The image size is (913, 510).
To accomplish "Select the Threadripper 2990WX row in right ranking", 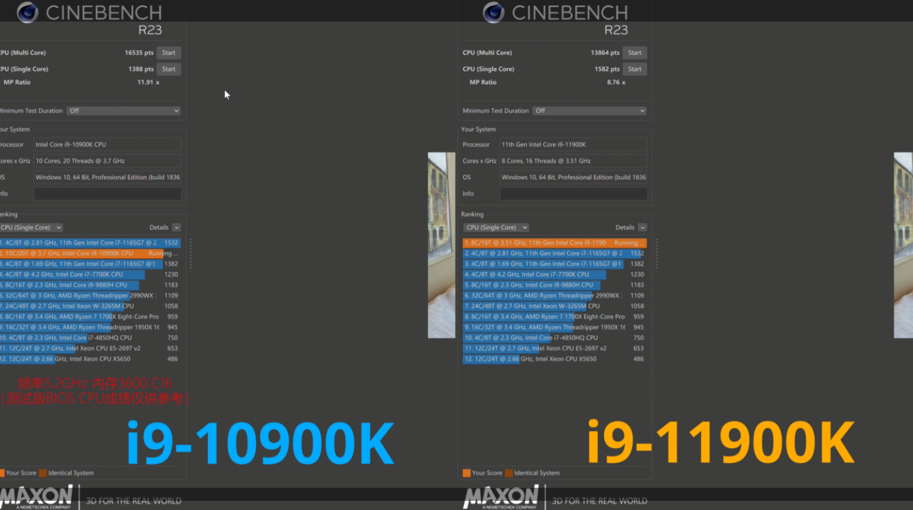I will [x=555, y=296].
